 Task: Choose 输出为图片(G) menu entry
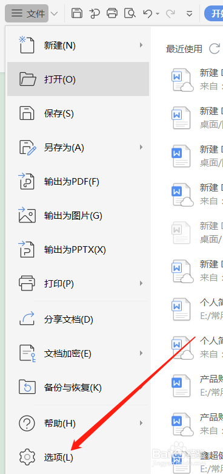[78, 216]
